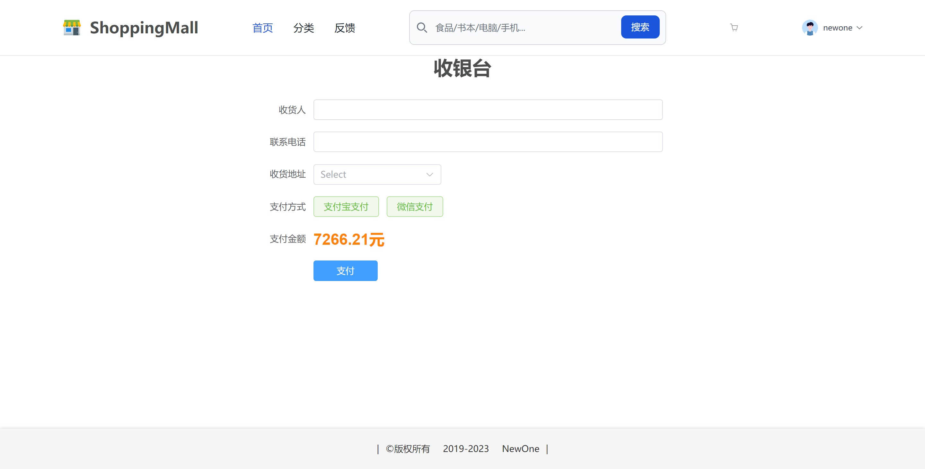Go to the 首页 nav item
This screenshot has width=925, height=469.
tap(262, 28)
